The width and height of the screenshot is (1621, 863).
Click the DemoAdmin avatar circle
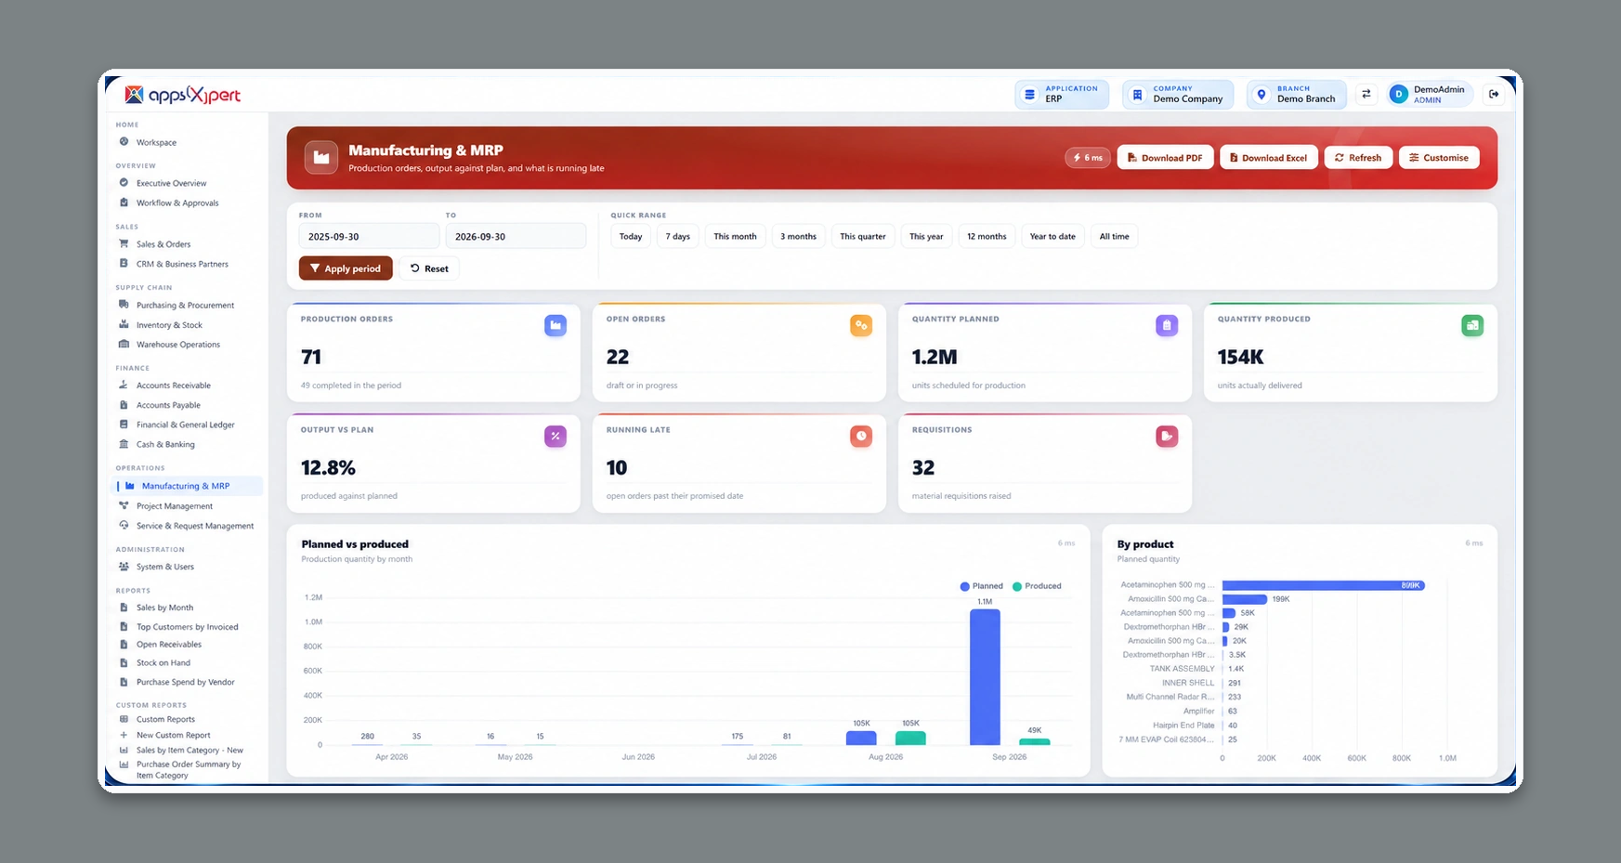tap(1398, 95)
